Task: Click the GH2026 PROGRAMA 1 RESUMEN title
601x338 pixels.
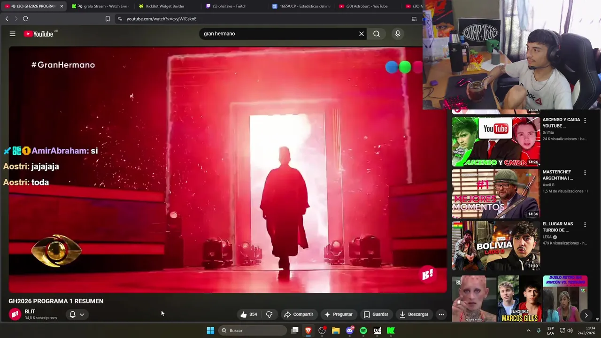Action: point(56,301)
